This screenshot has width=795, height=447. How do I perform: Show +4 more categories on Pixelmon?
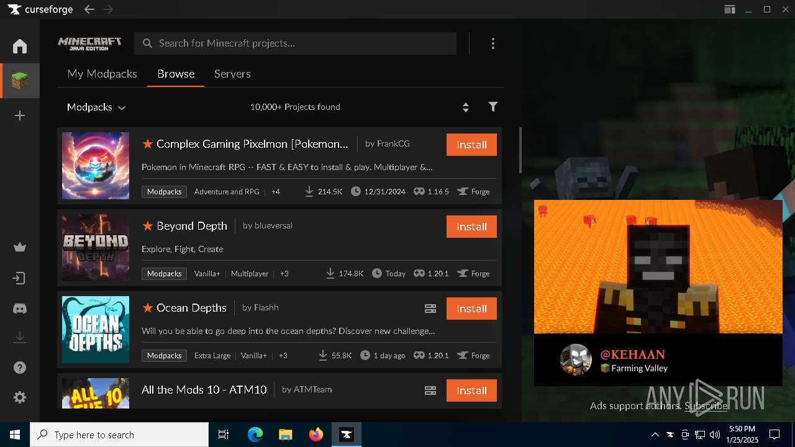pyautogui.click(x=276, y=192)
